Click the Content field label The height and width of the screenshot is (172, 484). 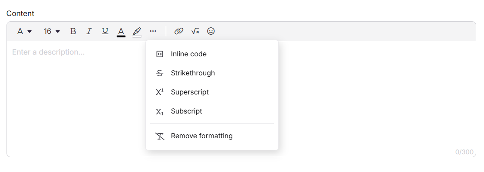[x=20, y=13]
